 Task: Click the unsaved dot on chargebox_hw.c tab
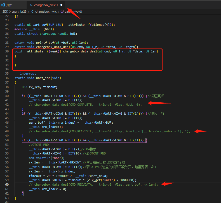point(61,5)
